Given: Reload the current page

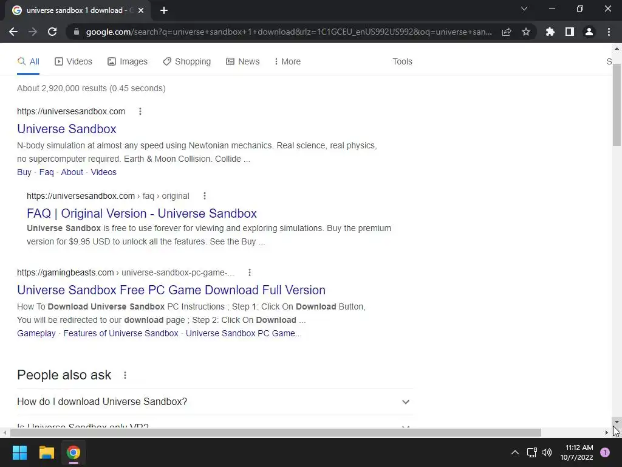Looking at the screenshot, I should [x=52, y=32].
